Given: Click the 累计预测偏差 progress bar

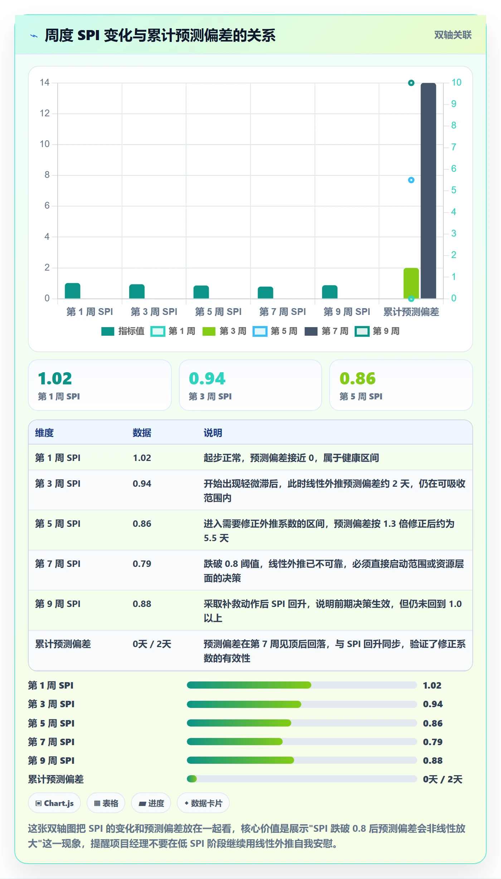Looking at the screenshot, I should tap(302, 779).
